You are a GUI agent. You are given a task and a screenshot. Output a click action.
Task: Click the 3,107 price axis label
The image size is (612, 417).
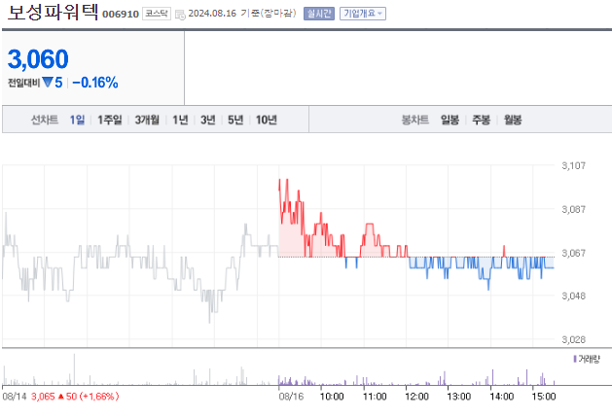(x=573, y=166)
